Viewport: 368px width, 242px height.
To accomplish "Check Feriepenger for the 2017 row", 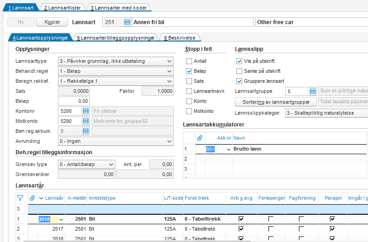I will click(x=271, y=229).
